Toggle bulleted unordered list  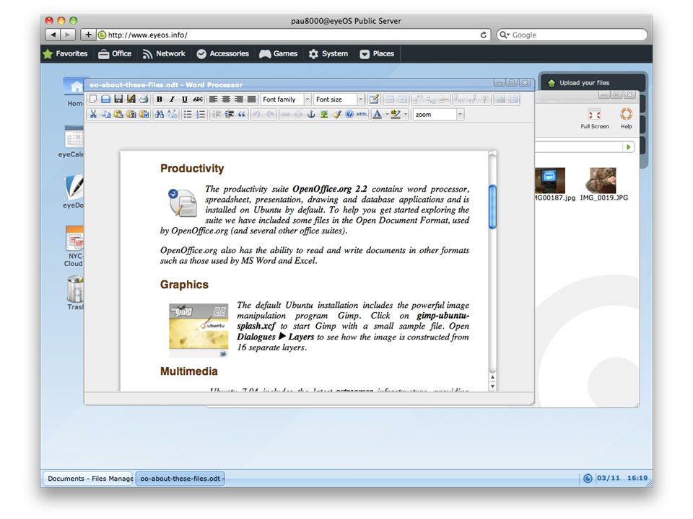[x=188, y=115]
